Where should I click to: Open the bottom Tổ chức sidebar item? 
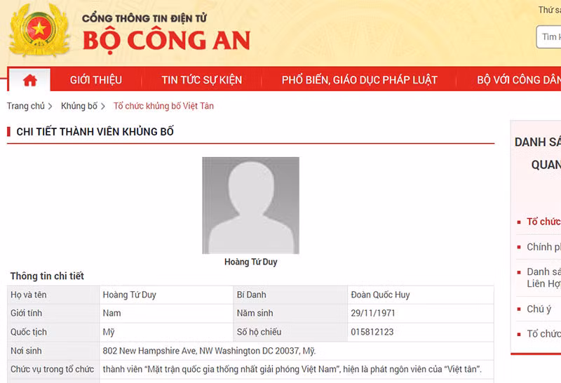544,334
